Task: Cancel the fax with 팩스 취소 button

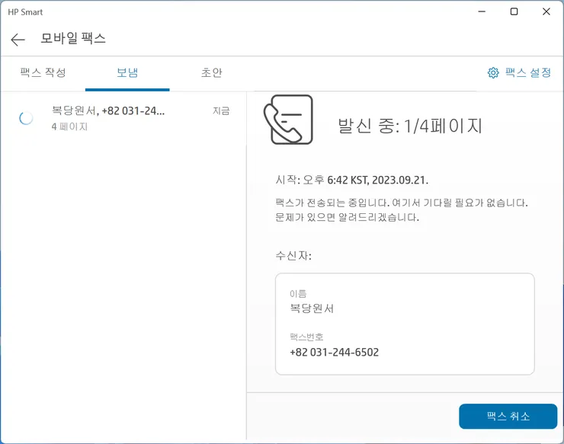Action: pos(508,417)
